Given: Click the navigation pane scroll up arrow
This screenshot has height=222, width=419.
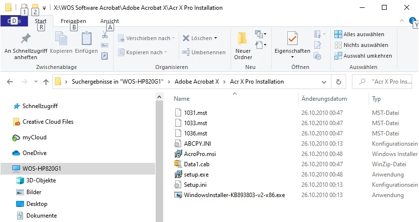Looking at the screenshot, I should [159, 97].
